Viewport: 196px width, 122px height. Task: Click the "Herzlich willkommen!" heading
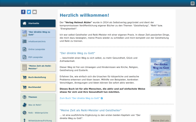(84, 15)
